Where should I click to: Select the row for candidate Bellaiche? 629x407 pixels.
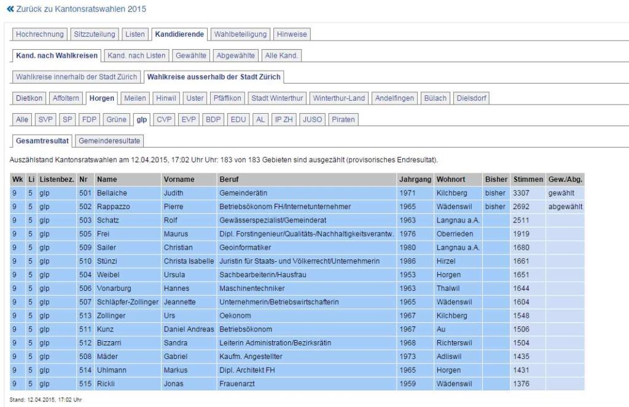tap(111, 193)
